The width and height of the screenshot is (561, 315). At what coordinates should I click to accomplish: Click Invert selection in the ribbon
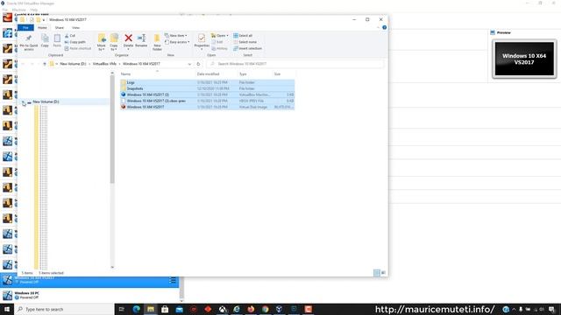(x=247, y=48)
